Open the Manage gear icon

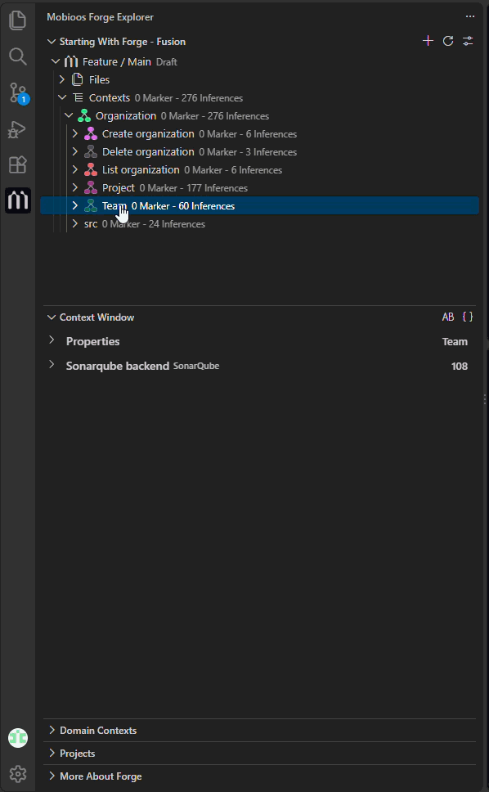[18, 773]
